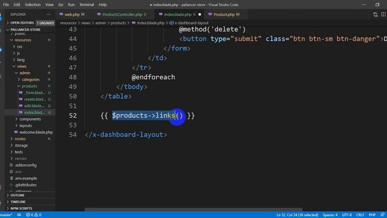Open the View menu
This screenshot has height=218, width=387.
49,5
